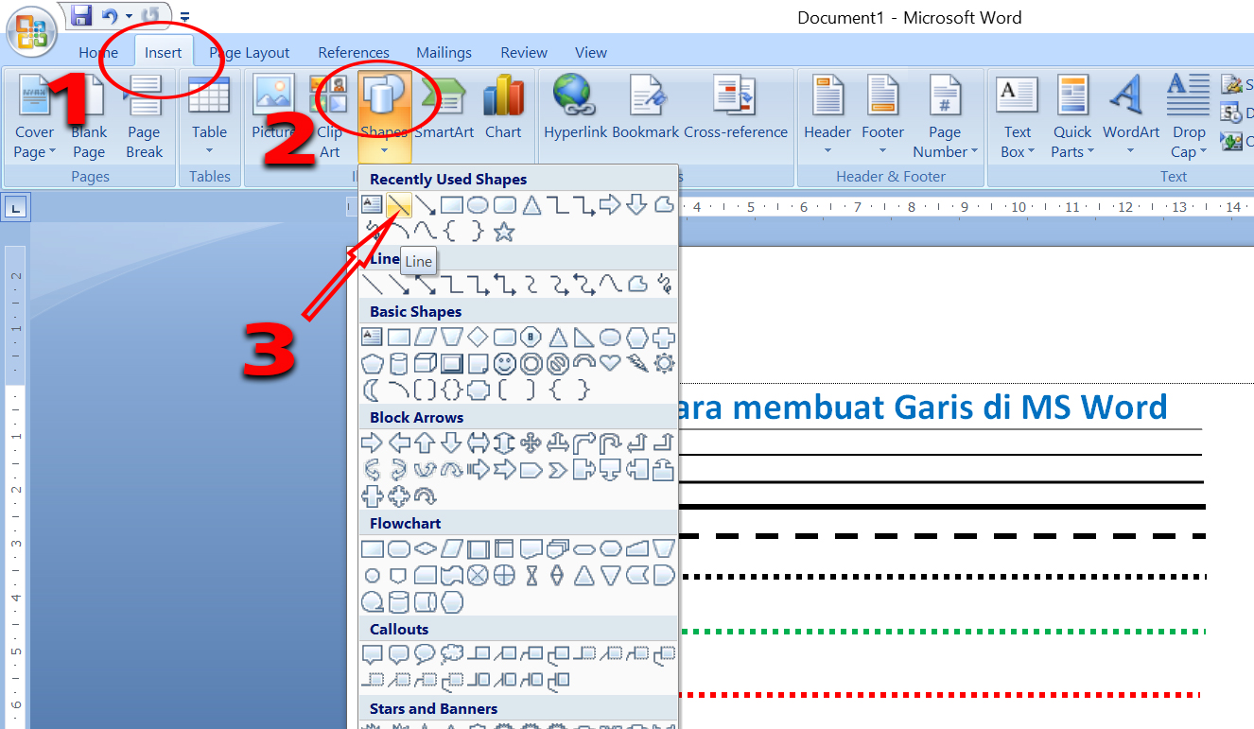Select the Diamond in Basic Shapes
This screenshot has width=1254, height=729.
coord(479,337)
